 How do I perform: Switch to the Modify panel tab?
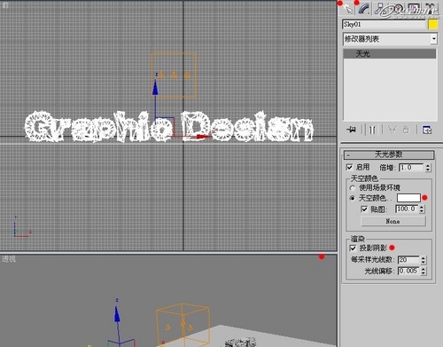[x=364, y=9]
